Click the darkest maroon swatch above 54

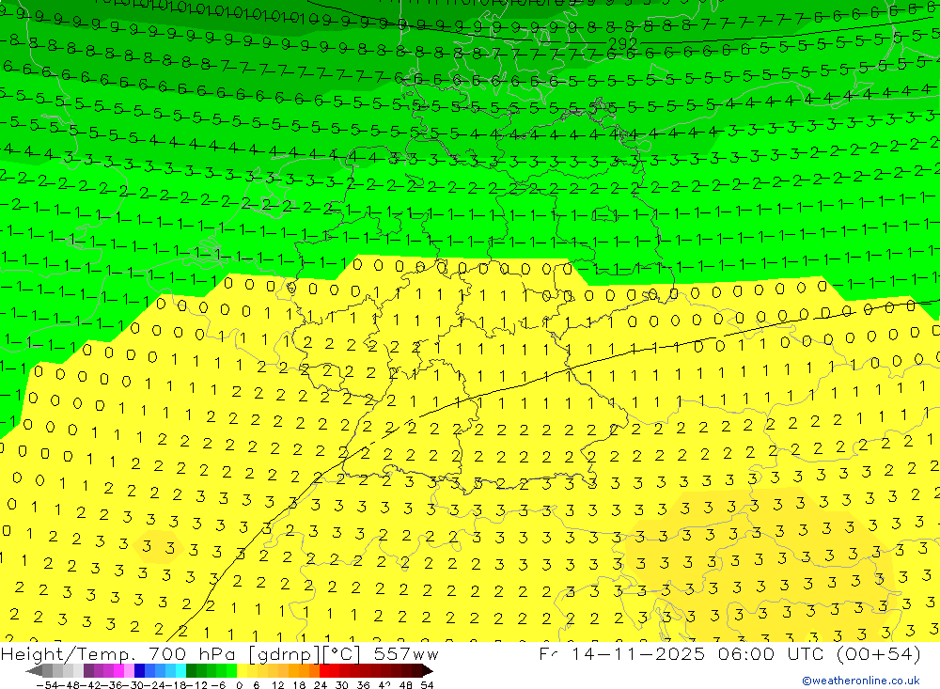tap(425, 670)
